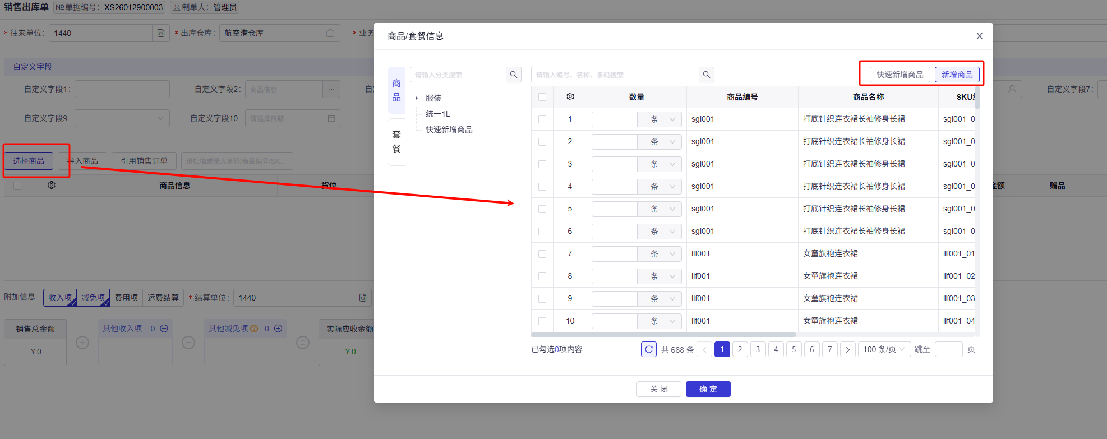This screenshot has width=1107, height=439.
Task: Click plus icon beside 其他收入项
Action: coord(164,329)
